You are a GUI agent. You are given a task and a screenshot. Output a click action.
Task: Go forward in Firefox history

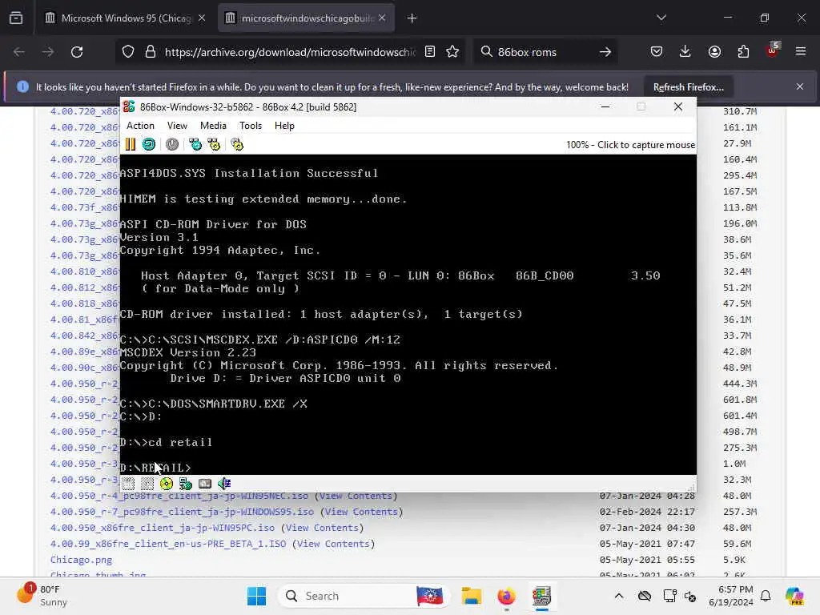47,52
